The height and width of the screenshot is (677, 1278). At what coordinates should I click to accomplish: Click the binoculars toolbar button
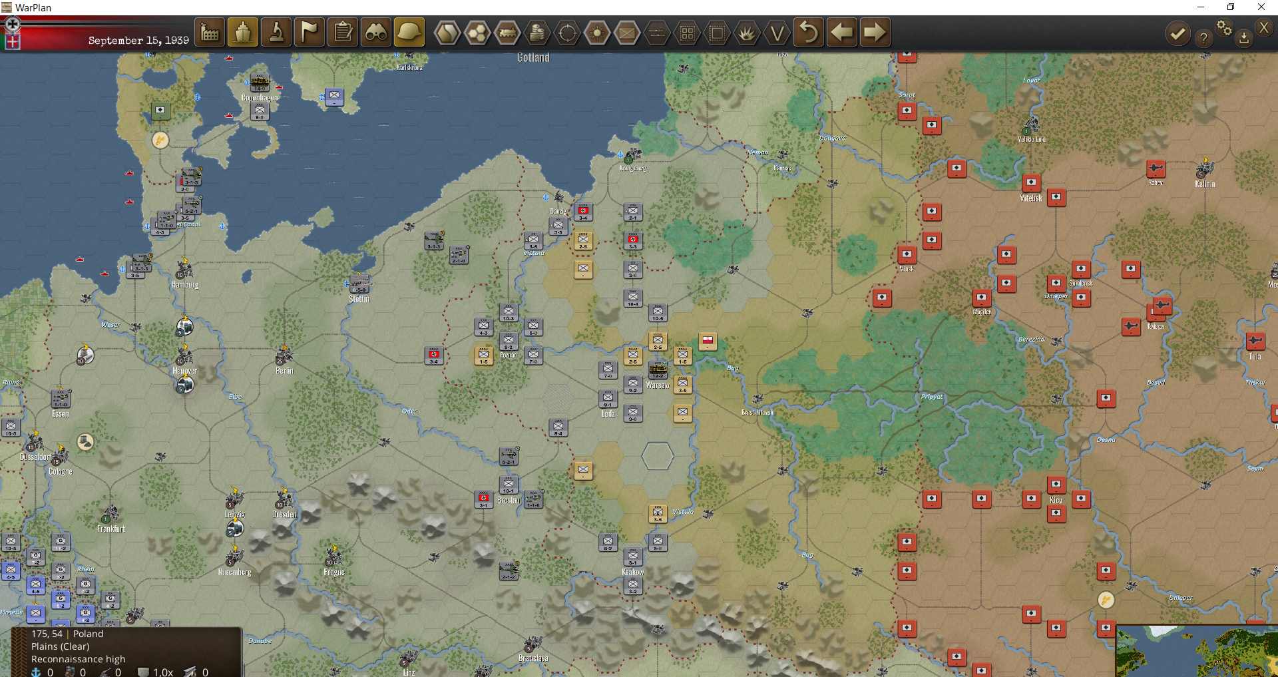376,32
